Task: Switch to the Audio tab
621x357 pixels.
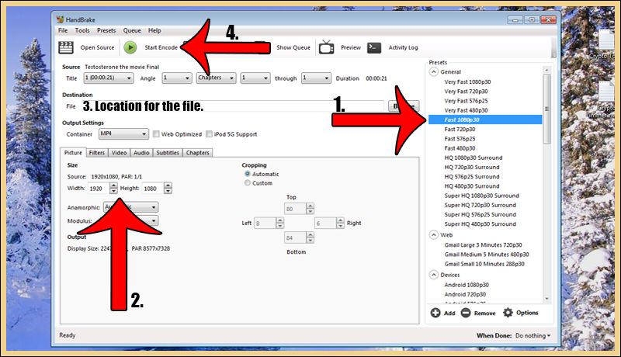Action: click(141, 153)
